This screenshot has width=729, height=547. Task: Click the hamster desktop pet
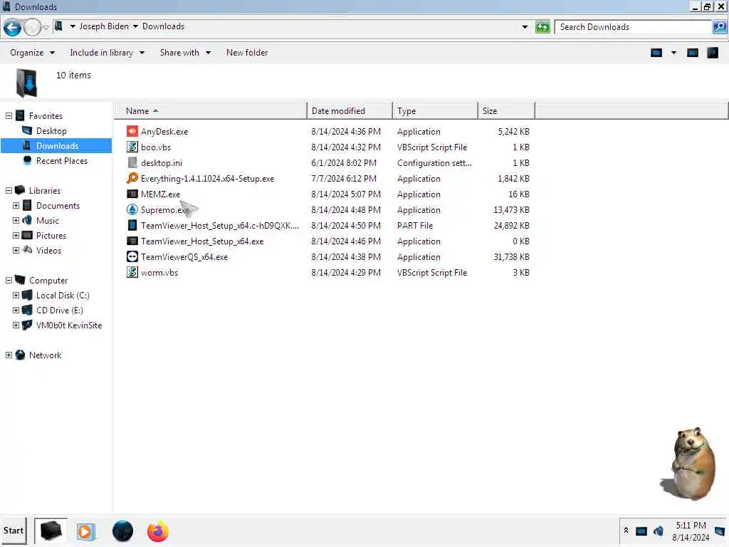pyautogui.click(x=691, y=464)
